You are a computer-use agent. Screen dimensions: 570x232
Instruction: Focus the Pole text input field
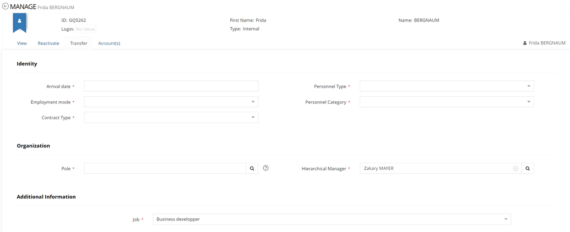(x=165, y=169)
